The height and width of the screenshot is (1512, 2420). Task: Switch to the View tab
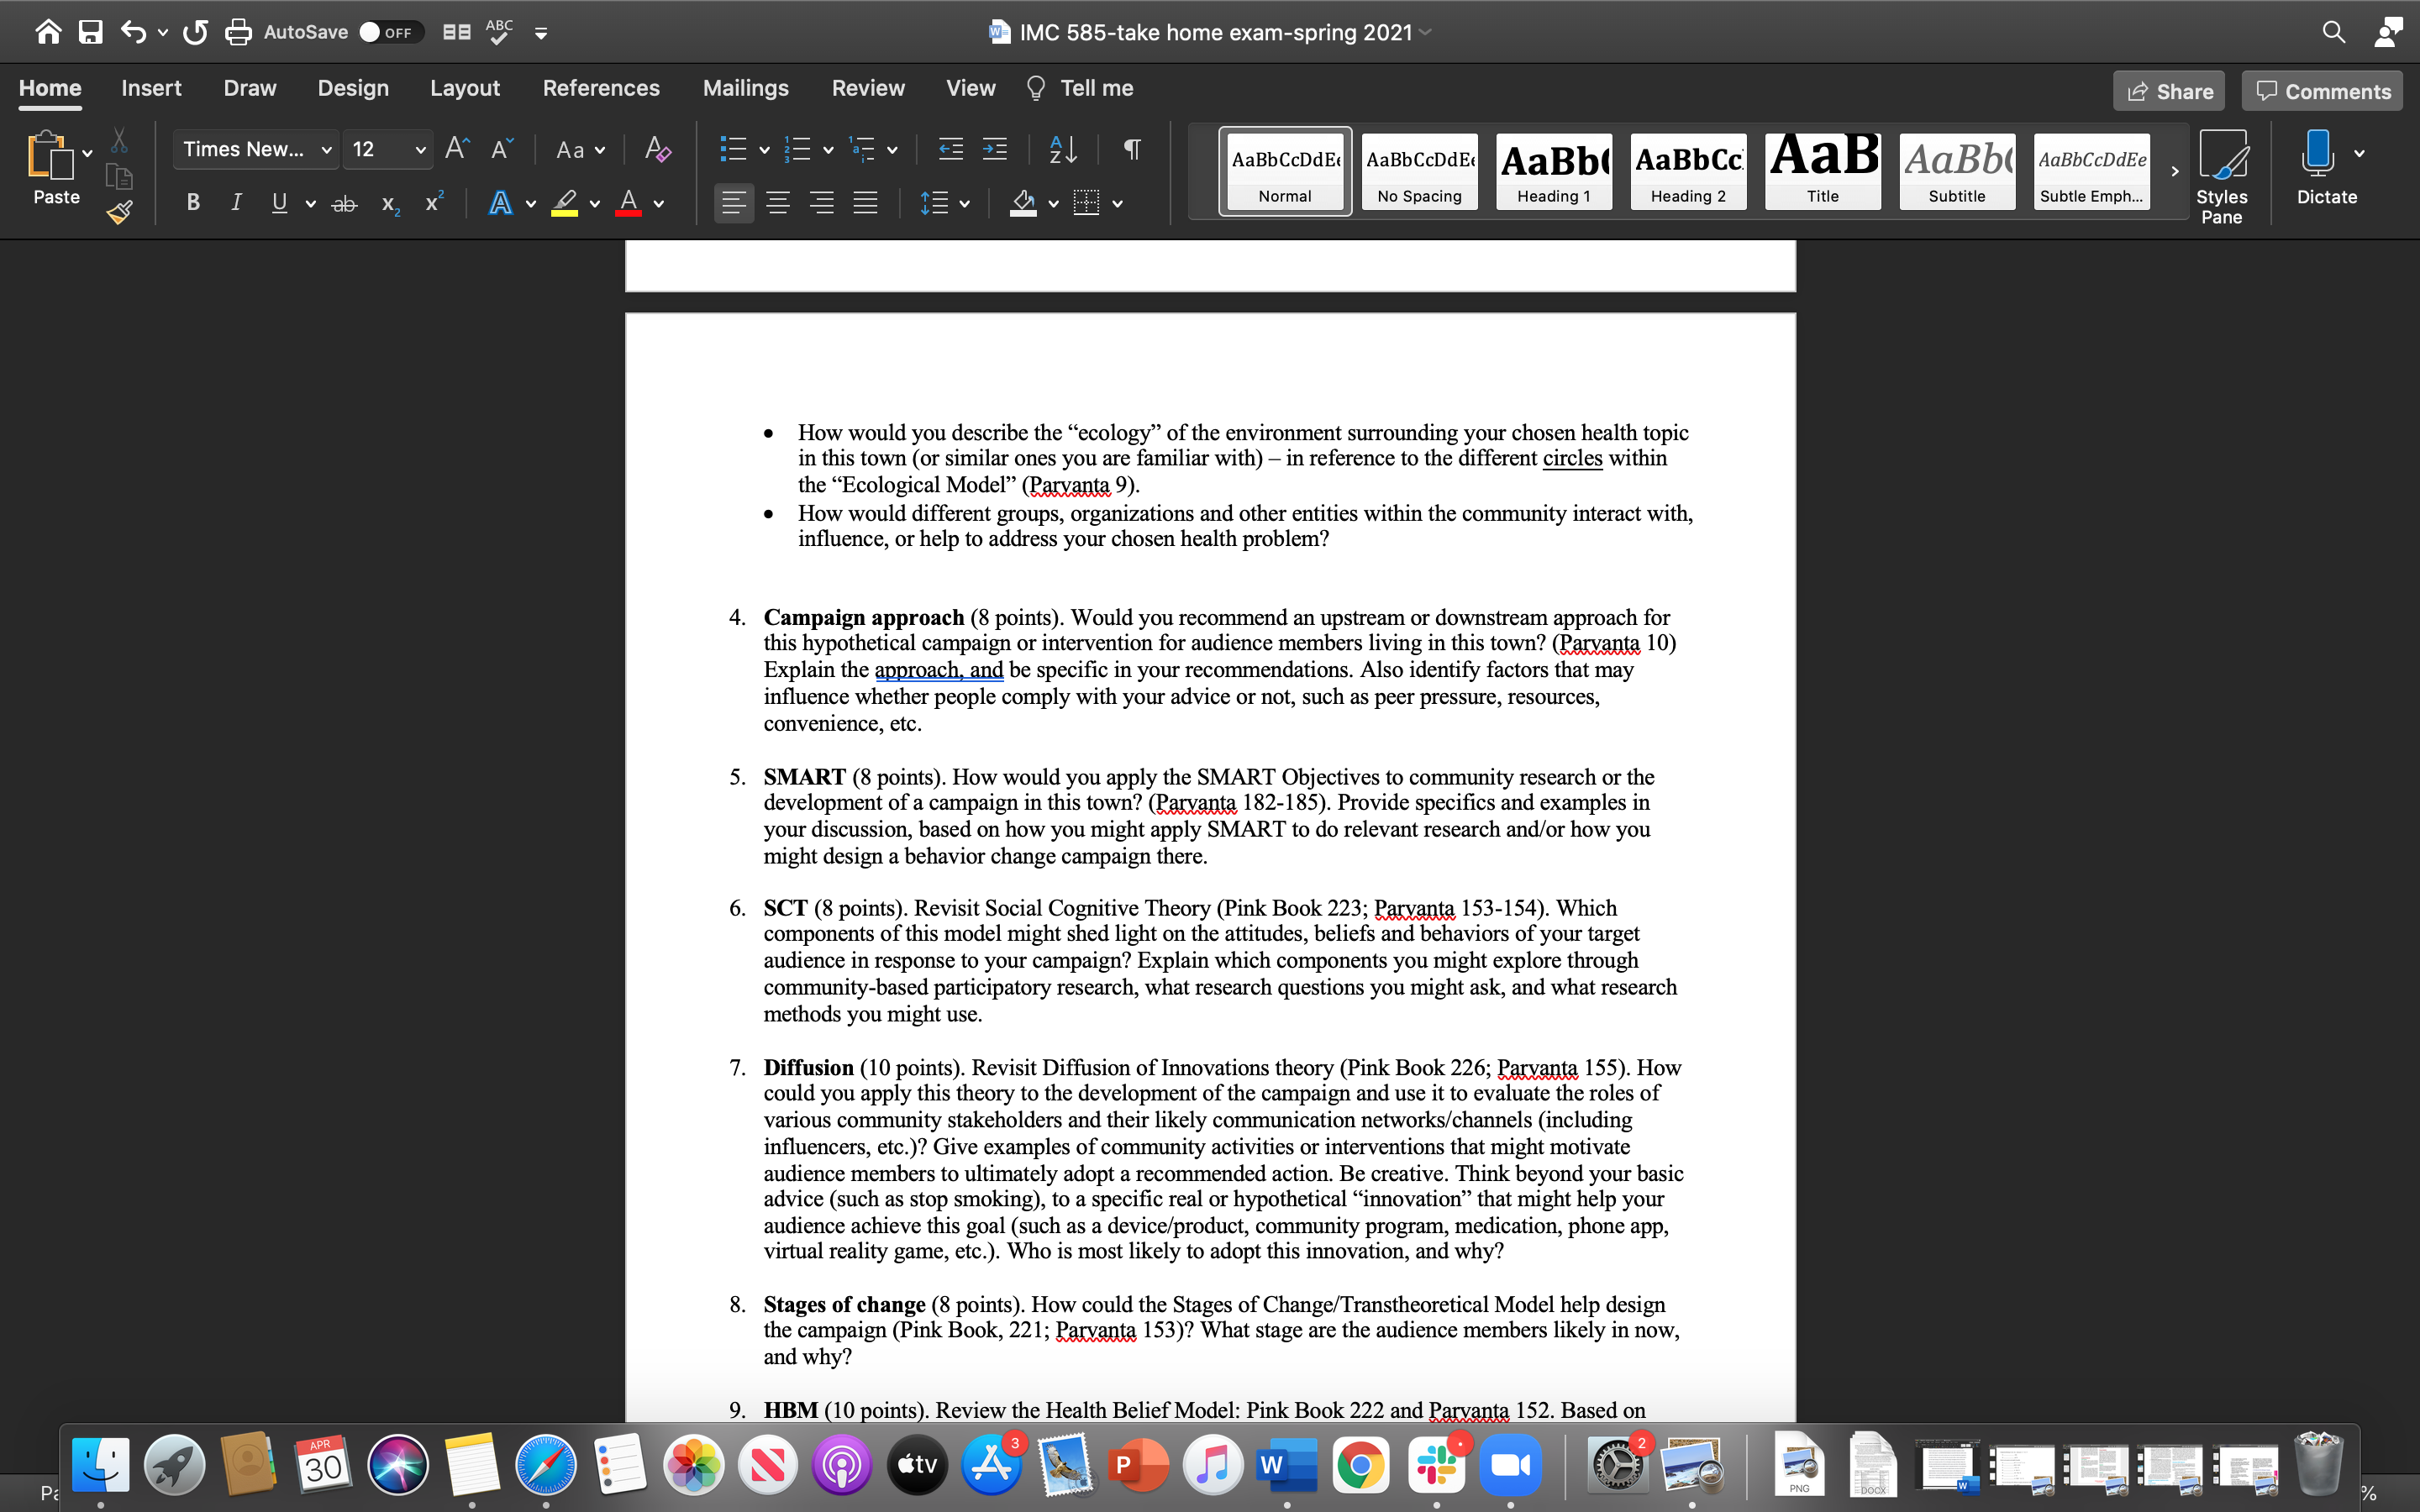[971, 88]
